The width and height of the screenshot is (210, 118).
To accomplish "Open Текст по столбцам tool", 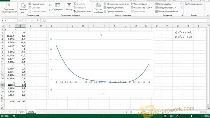I will [x=98, y=8].
